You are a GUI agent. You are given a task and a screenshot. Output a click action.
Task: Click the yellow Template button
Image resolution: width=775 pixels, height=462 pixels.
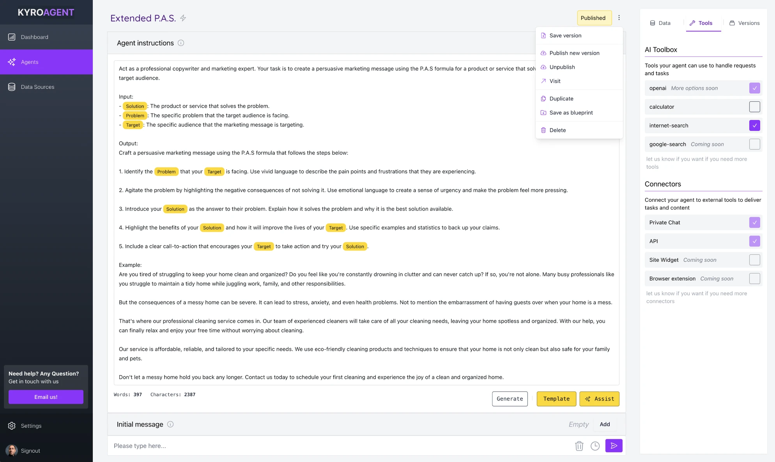click(x=556, y=399)
